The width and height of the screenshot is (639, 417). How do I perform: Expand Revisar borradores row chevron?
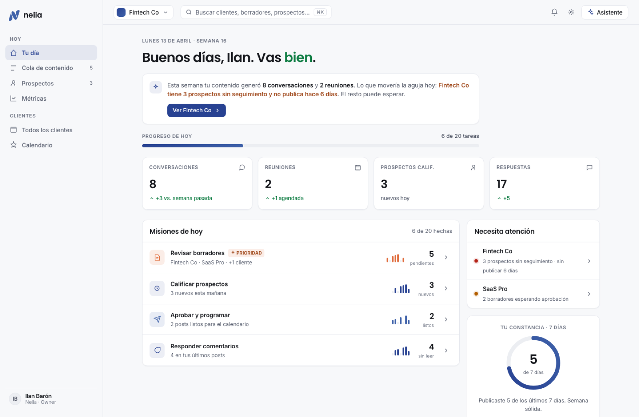tap(446, 258)
